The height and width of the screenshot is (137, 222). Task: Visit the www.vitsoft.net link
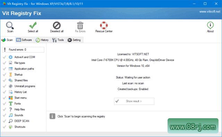[x=210, y=11]
